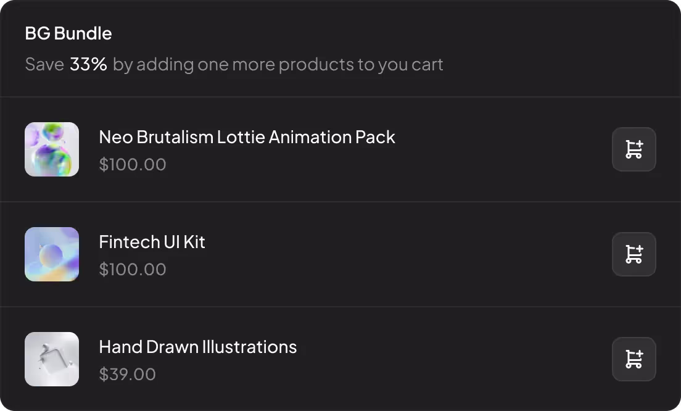Open the Fintech UI Kit gradient thumbnail
This screenshot has width=681, height=411.
52,254
